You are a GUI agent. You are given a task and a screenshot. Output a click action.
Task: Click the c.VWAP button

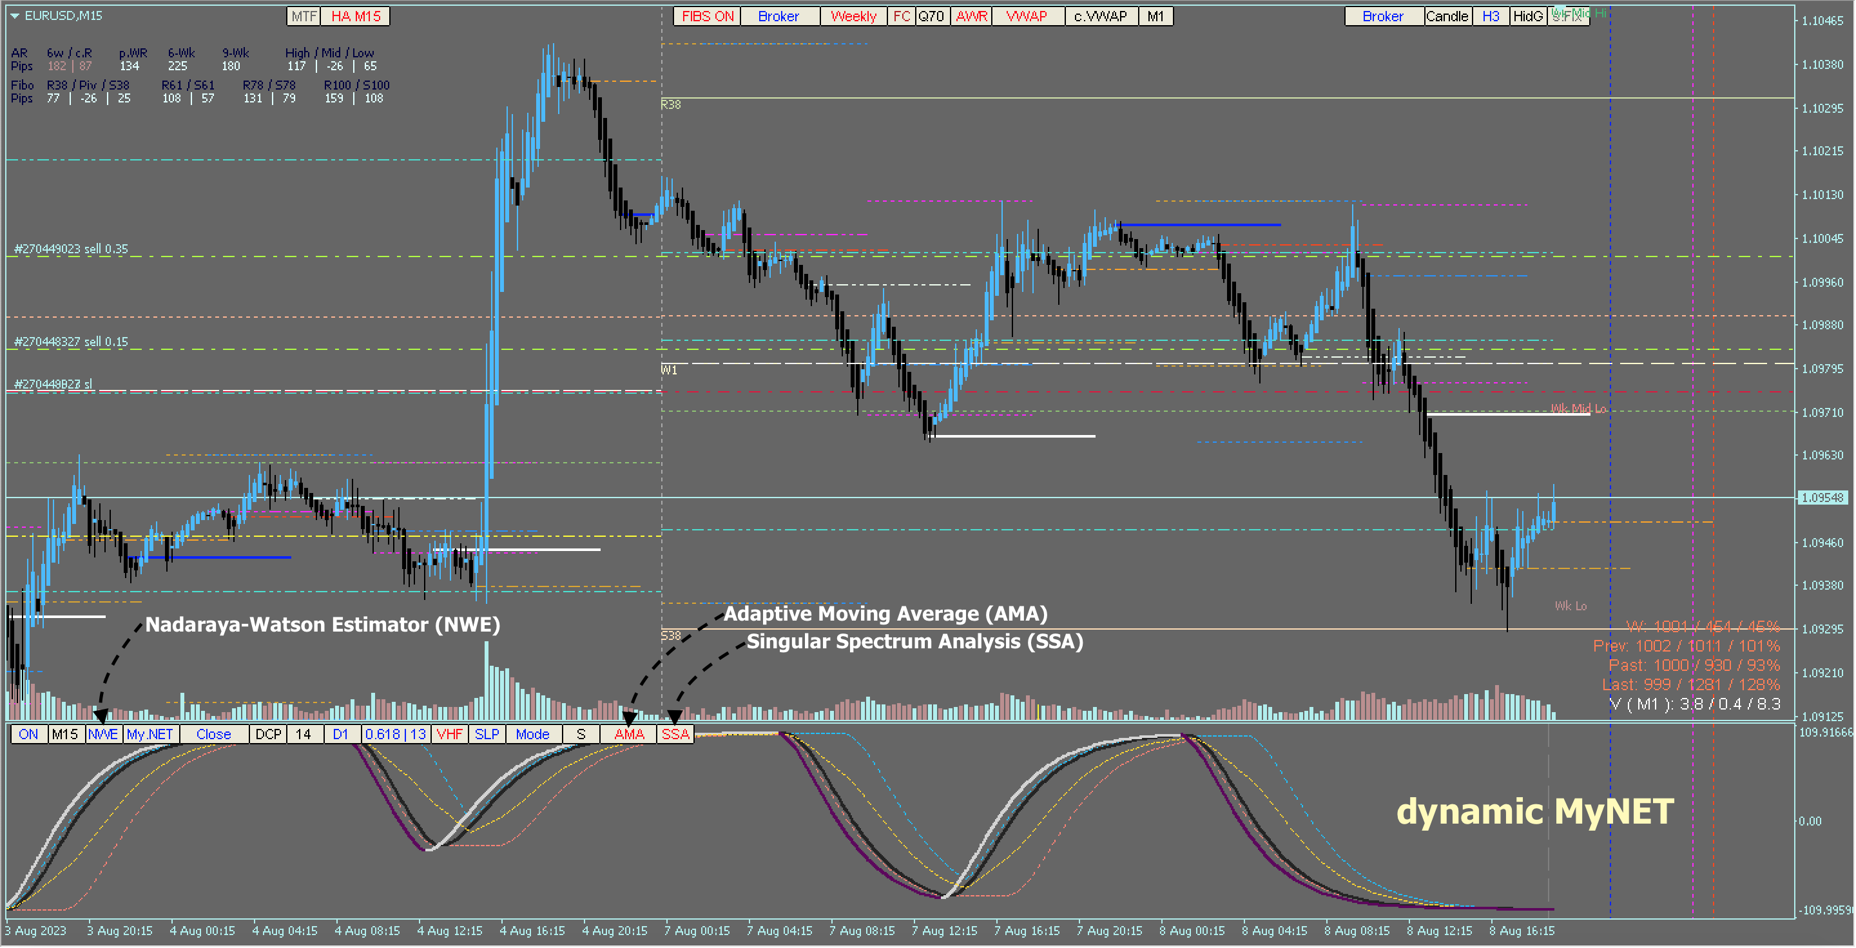[1101, 16]
